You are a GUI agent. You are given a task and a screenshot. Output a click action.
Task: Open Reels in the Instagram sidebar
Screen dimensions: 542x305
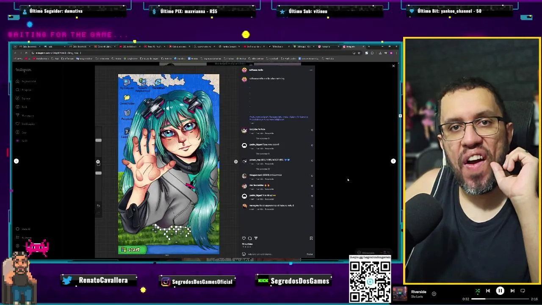[x=22, y=107]
